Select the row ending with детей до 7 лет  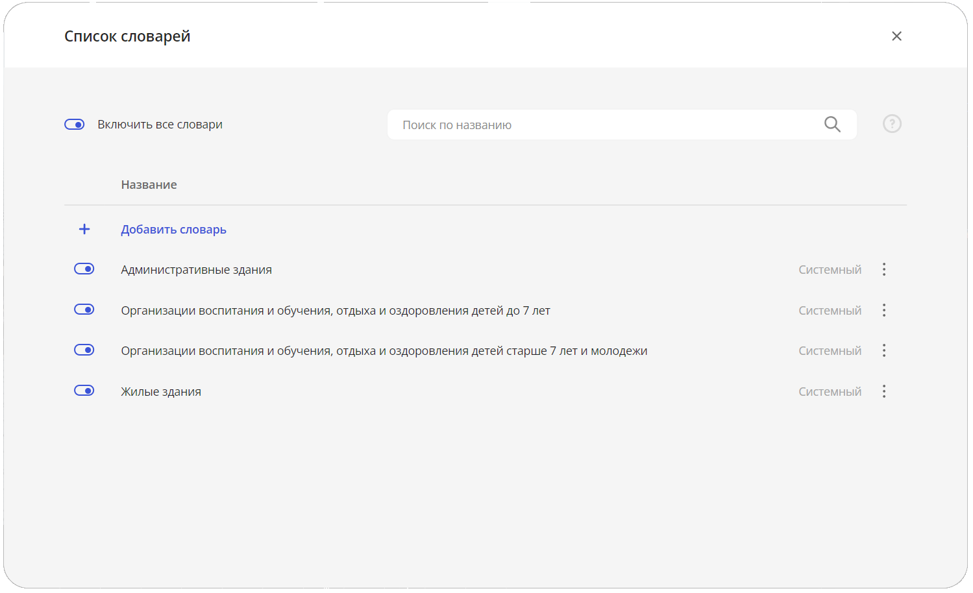[x=336, y=311]
